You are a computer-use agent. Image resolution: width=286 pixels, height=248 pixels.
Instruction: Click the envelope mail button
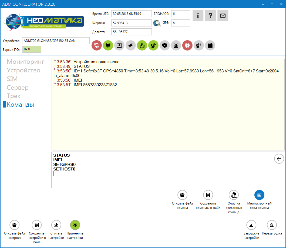223,16
